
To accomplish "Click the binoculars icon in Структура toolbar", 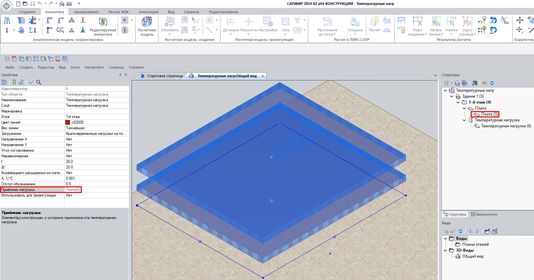I will click(x=484, y=83).
